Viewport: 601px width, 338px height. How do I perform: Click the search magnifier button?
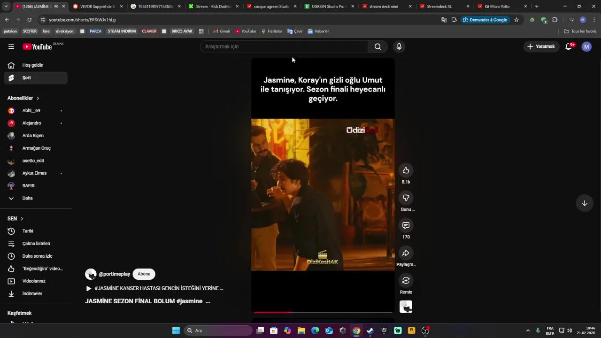[x=378, y=46]
